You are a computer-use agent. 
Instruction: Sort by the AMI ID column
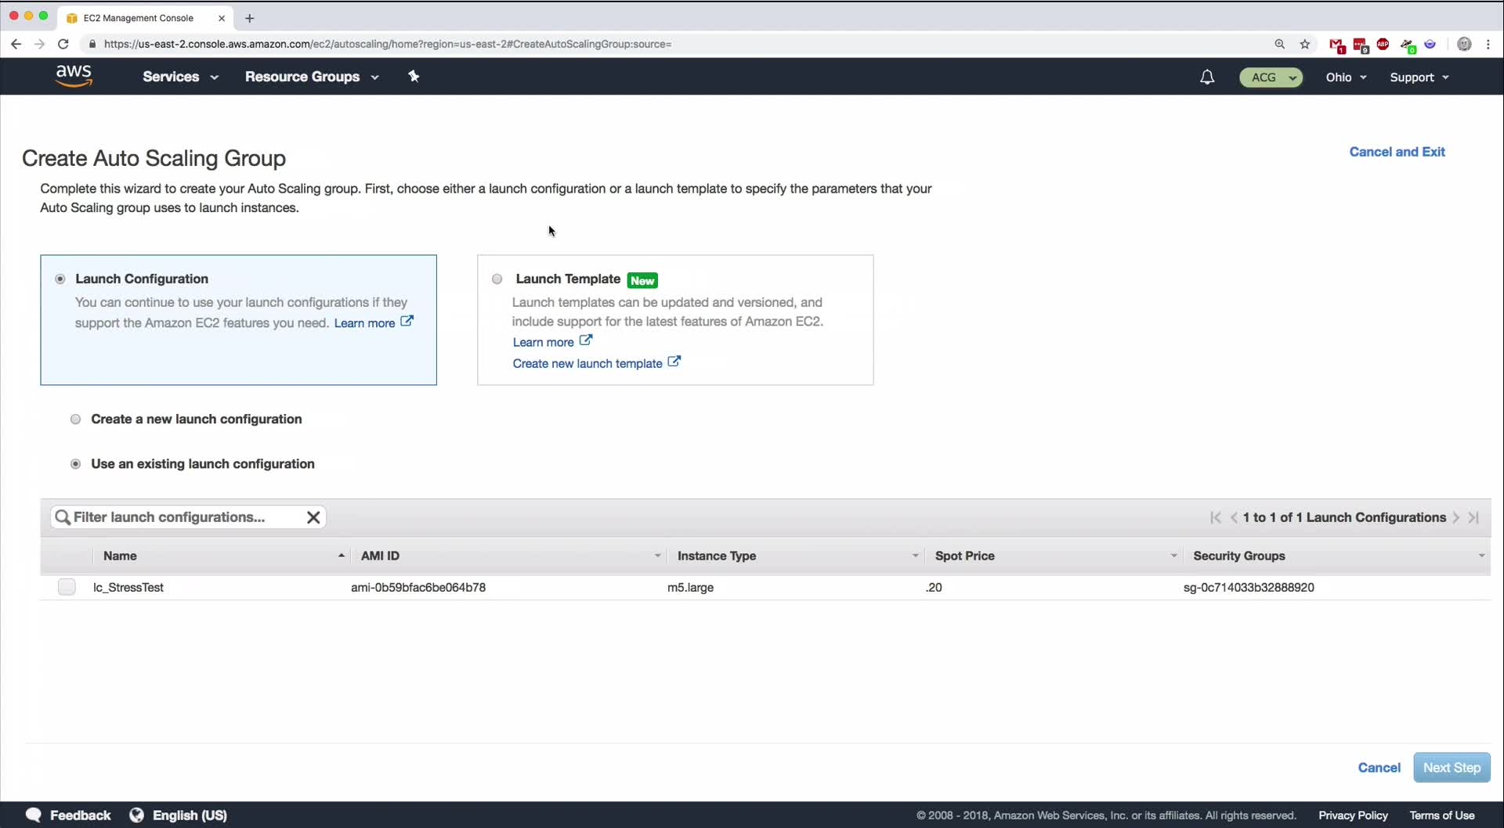(508, 556)
